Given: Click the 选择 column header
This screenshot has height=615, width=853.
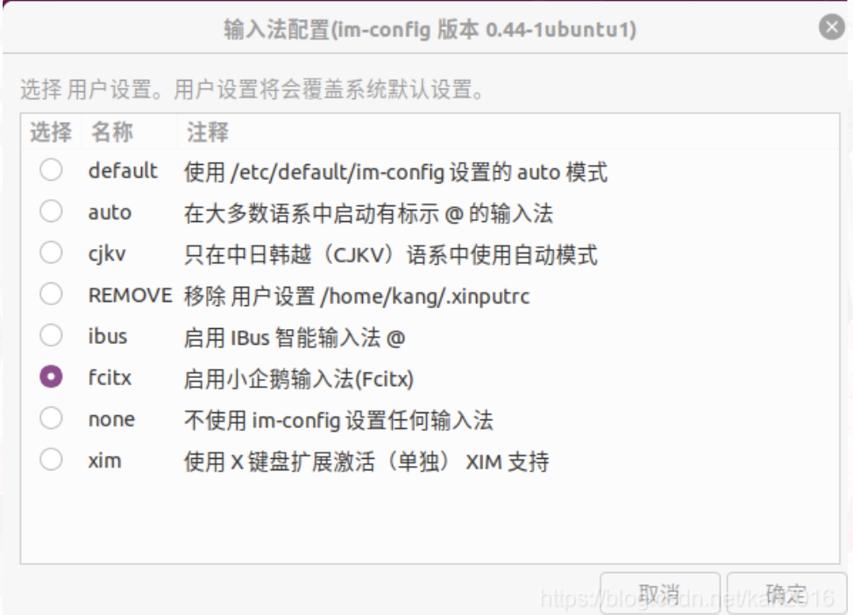Looking at the screenshot, I should tap(51, 132).
